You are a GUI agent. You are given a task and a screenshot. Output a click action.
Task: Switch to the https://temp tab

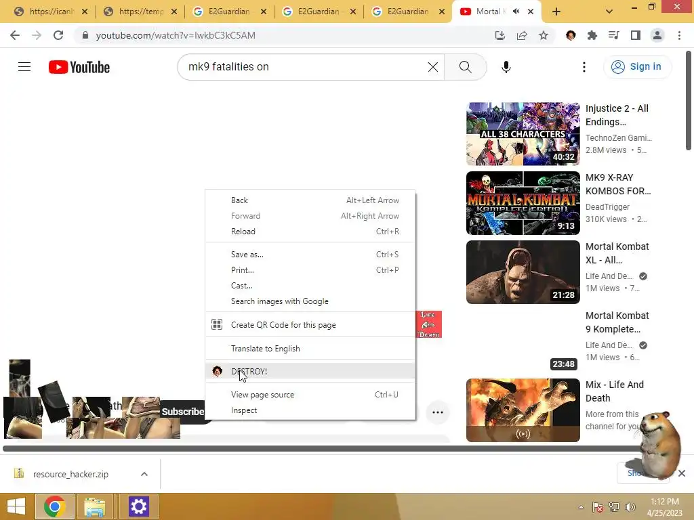(x=140, y=12)
